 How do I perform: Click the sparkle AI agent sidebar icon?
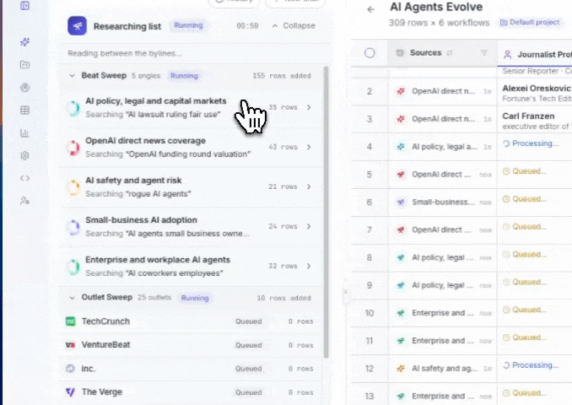24,42
